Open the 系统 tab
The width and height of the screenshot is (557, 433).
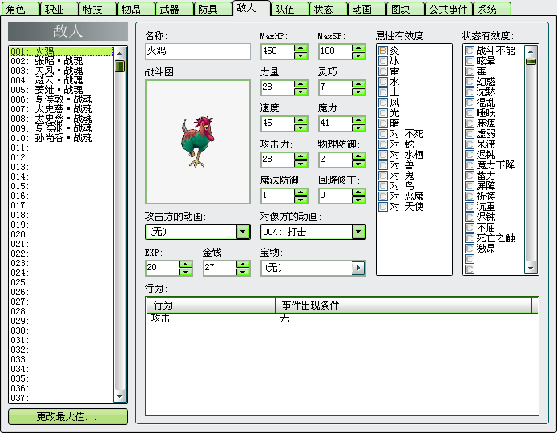click(492, 9)
